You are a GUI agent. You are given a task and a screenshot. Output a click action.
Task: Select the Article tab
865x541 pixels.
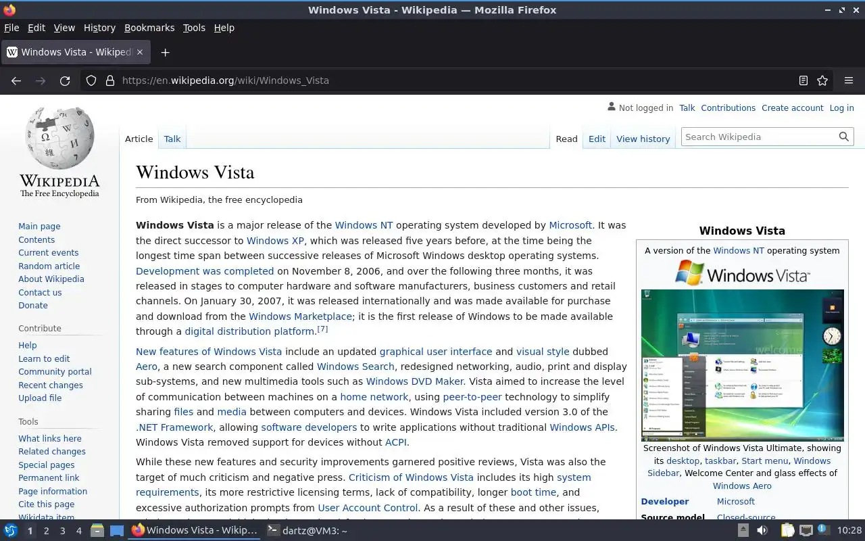[139, 139]
